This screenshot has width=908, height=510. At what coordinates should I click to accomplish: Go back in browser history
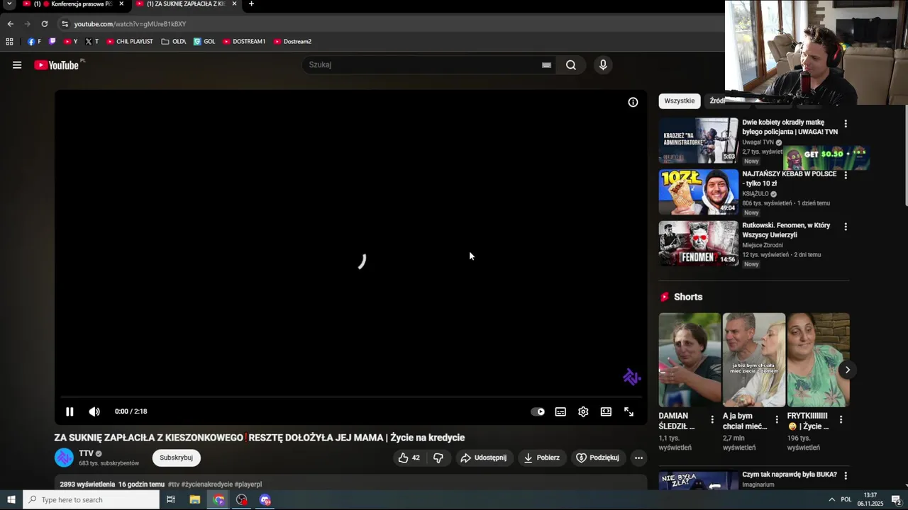pos(10,24)
